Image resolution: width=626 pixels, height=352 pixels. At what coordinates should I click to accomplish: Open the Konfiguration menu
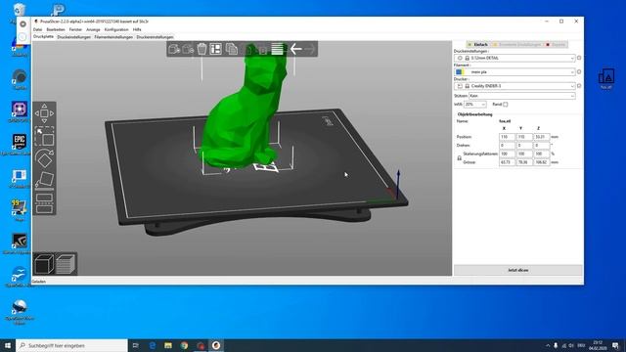tap(116, 29)
